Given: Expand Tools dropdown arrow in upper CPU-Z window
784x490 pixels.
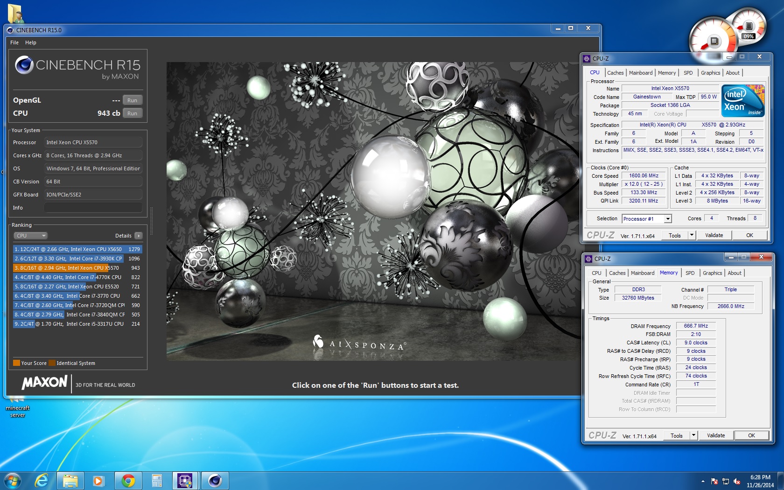Looking at the screenshot, I should coord(692,235).
